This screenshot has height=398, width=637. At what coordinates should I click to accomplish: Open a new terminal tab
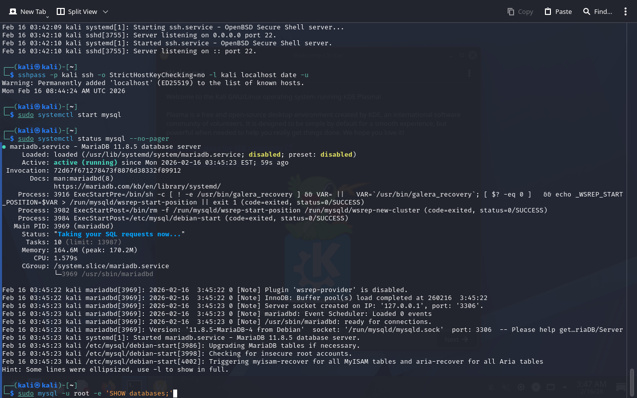click(x=27, y=11)
